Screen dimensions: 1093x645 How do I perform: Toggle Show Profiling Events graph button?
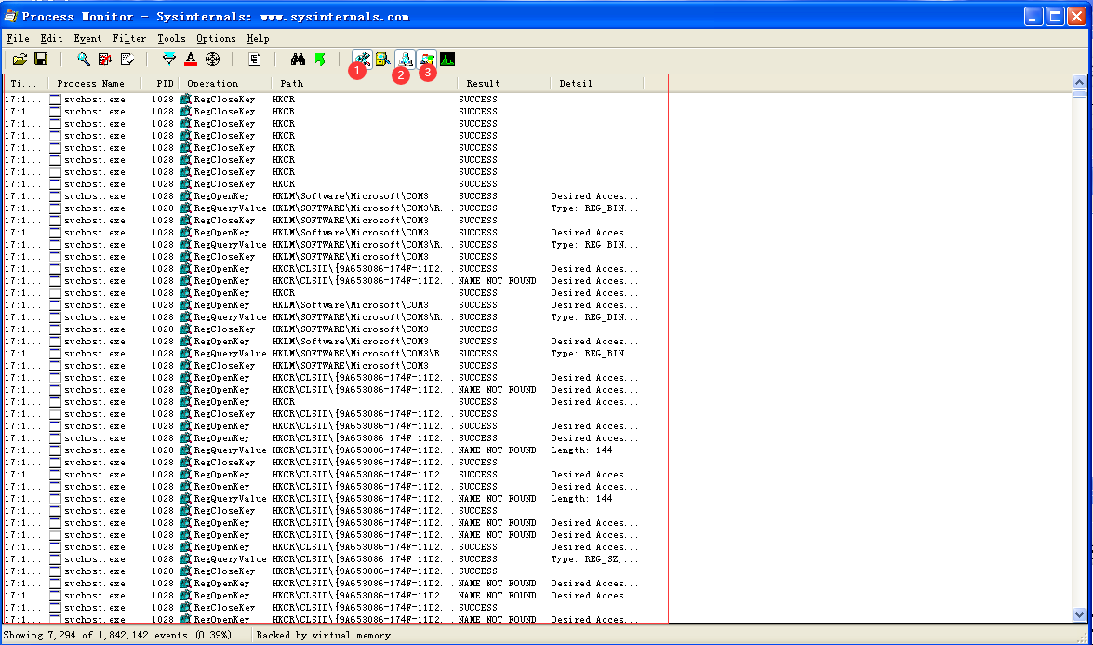[x=447, y=60]
